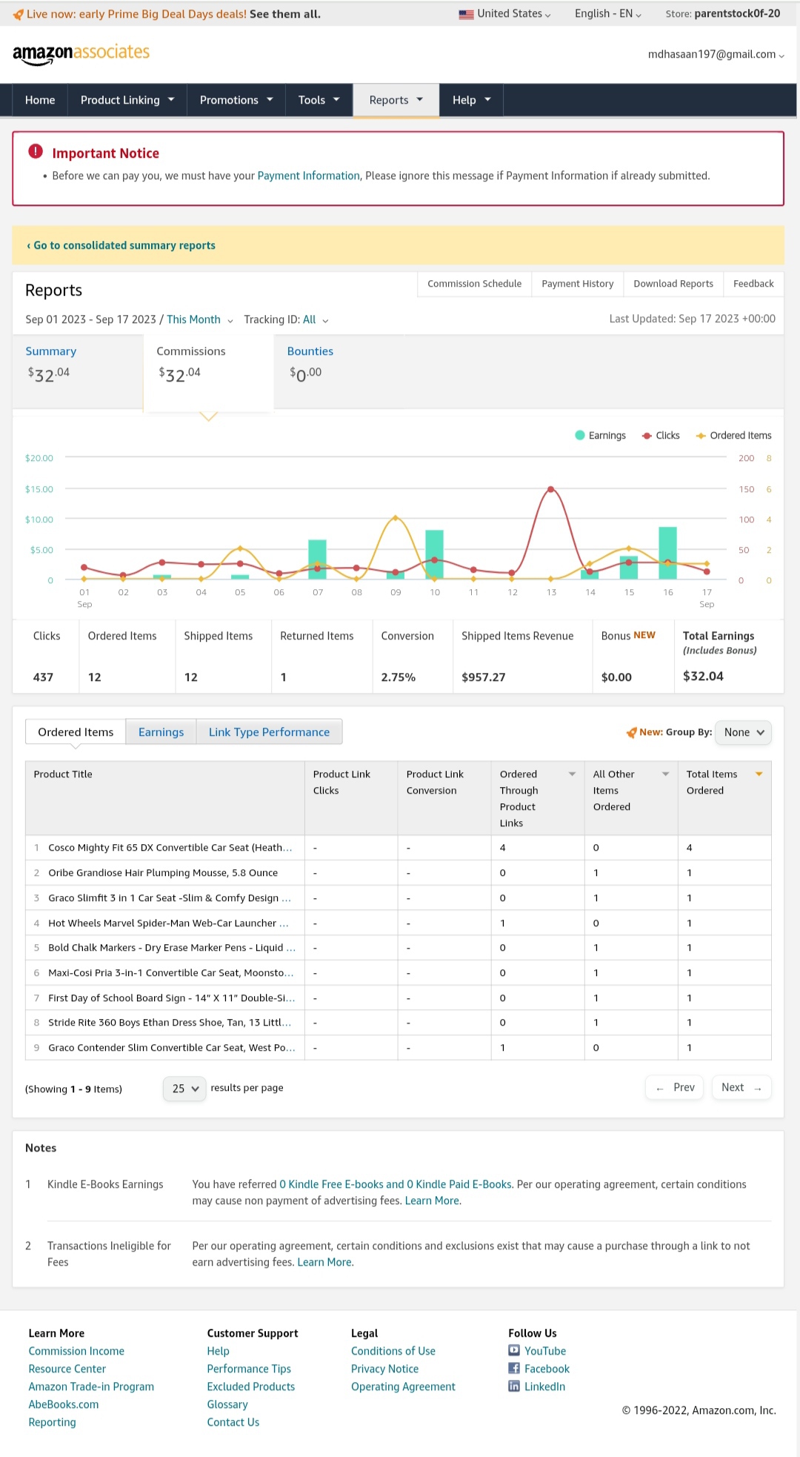
Task: Select the Earnings table tab
Action: point(161,731)
